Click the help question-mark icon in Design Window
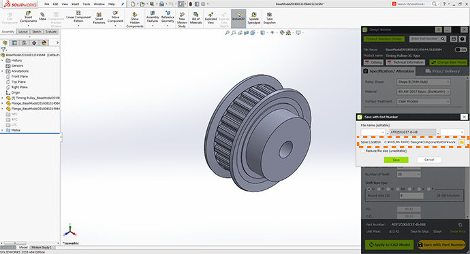Screen dimensions: 470x254 tap(463, 39)
